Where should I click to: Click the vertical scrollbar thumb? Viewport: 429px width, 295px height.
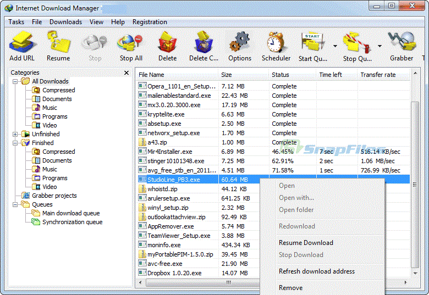click(415, 185)
